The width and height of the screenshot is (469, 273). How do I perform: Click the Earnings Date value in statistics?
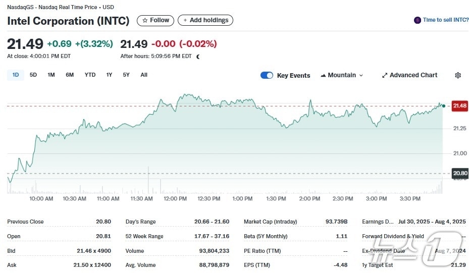432,222
